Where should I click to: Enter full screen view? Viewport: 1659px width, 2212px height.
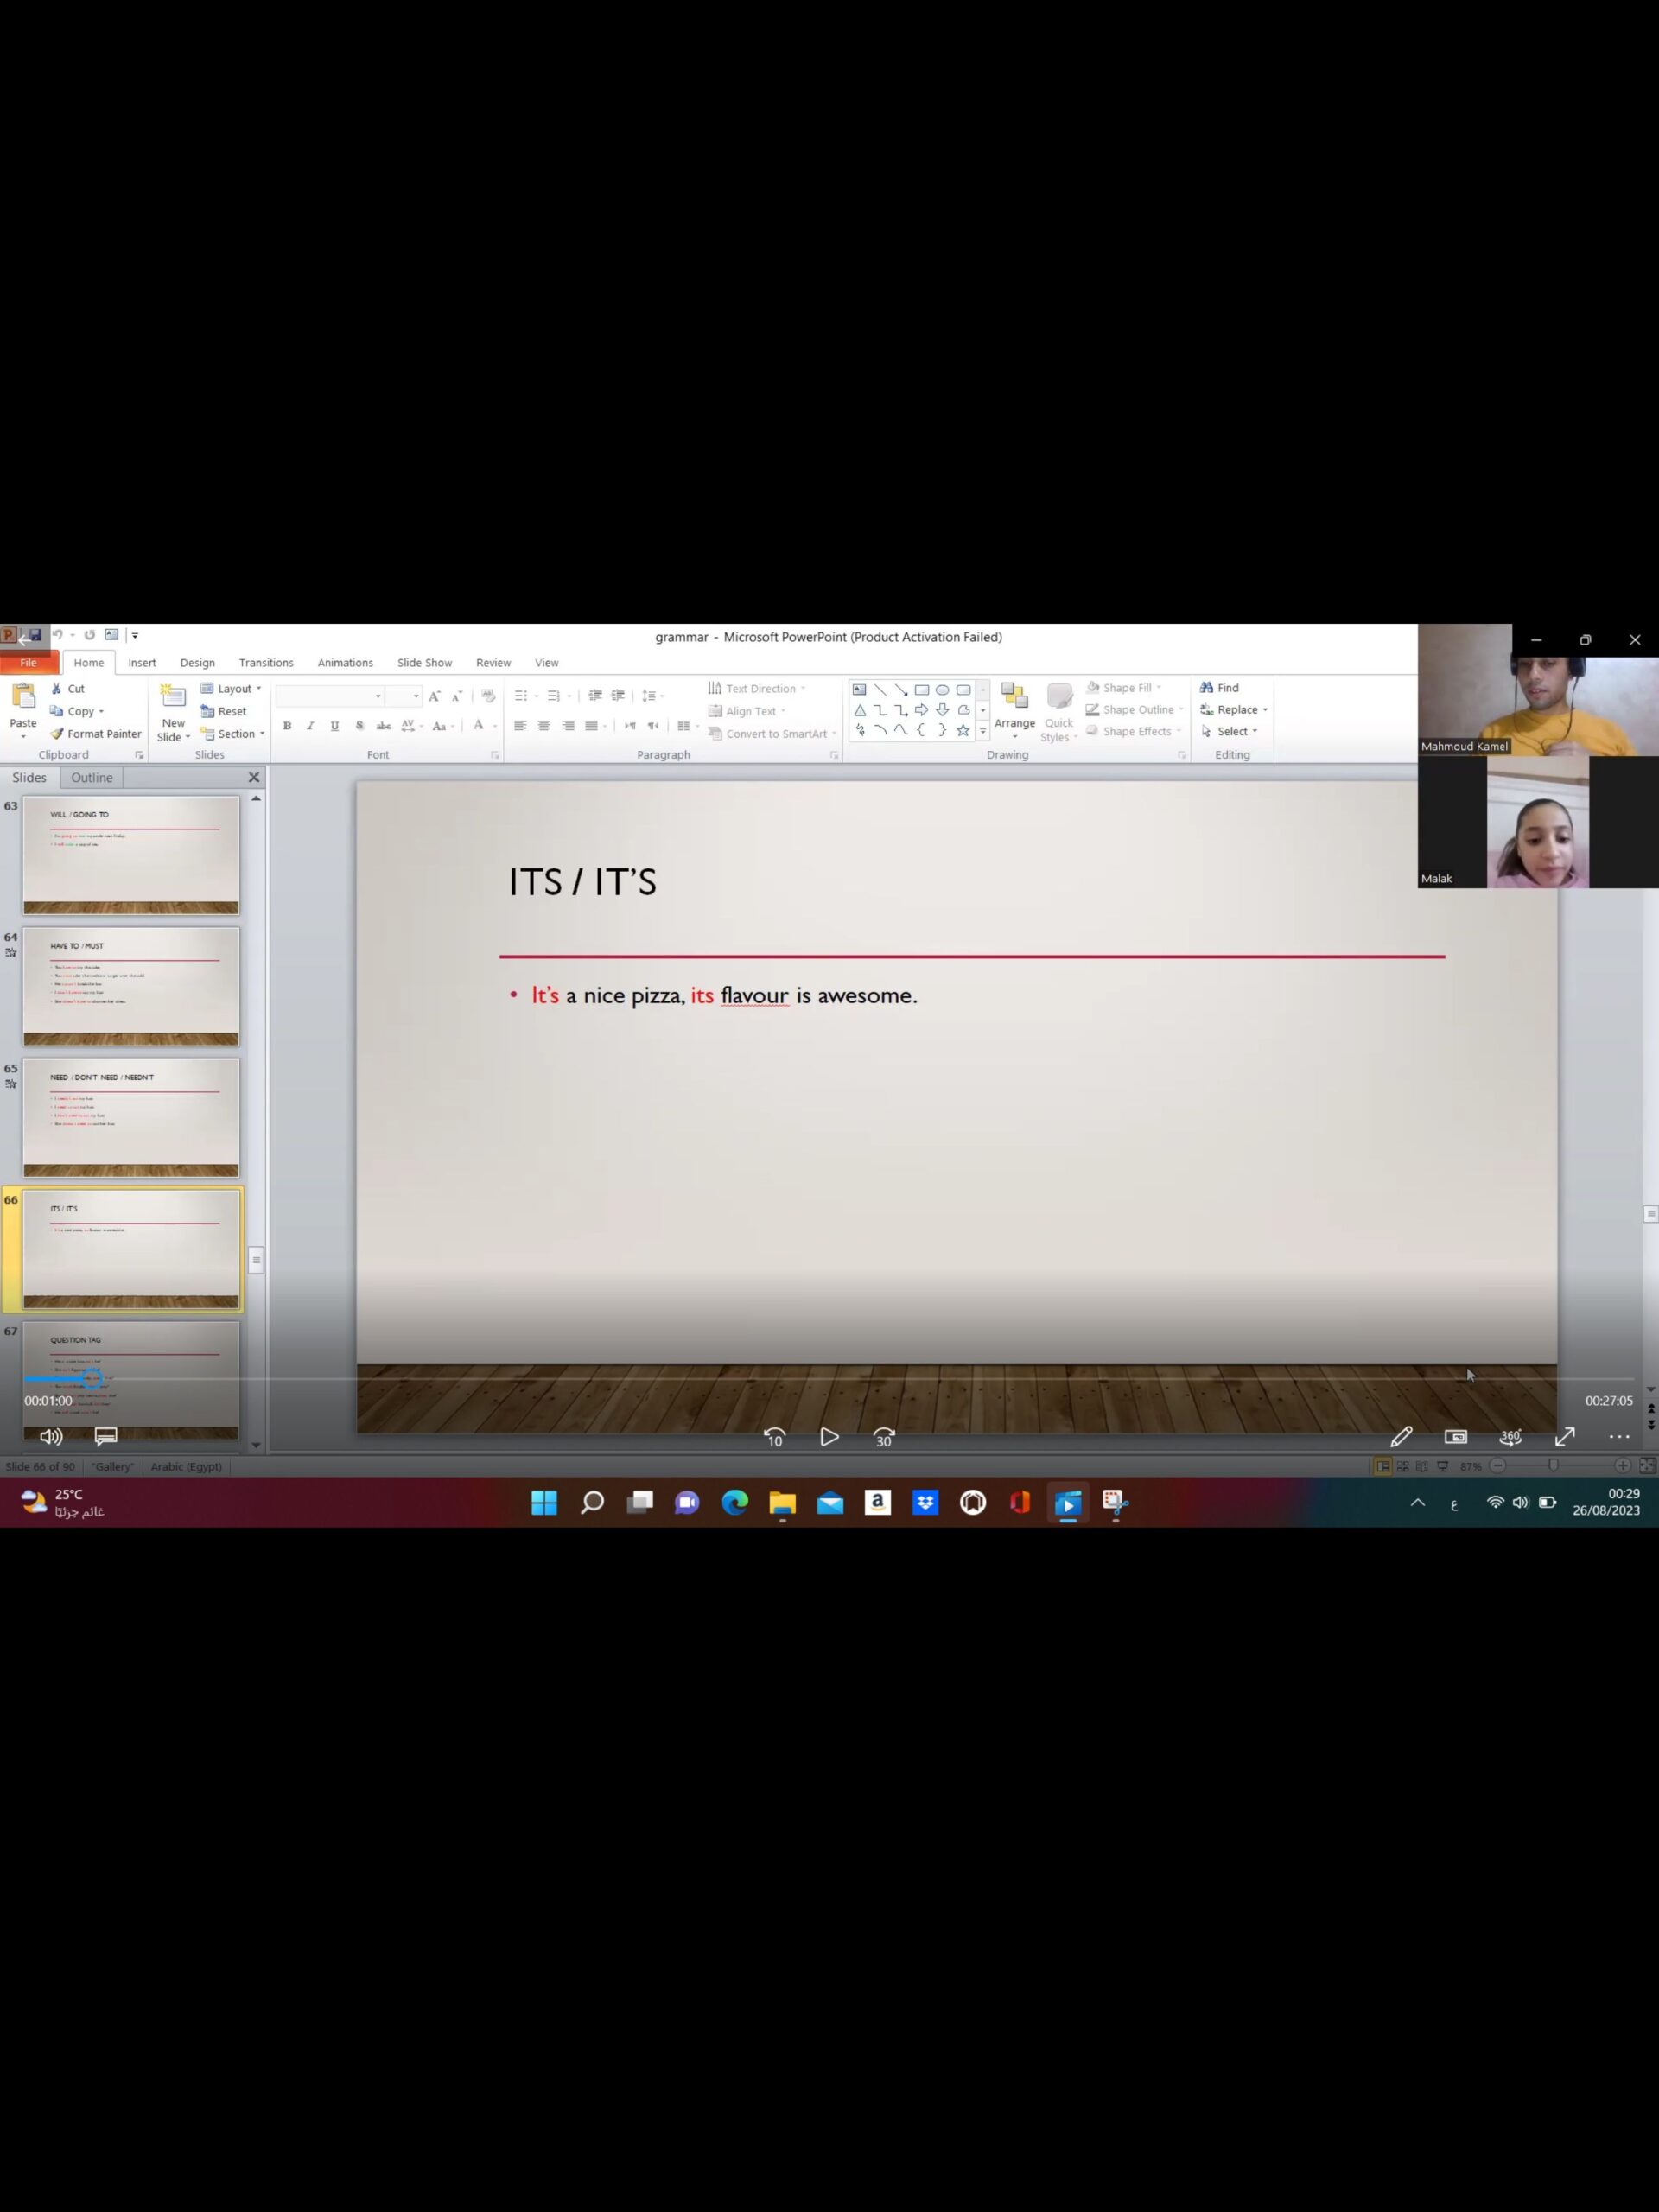pos(1564,1437)
